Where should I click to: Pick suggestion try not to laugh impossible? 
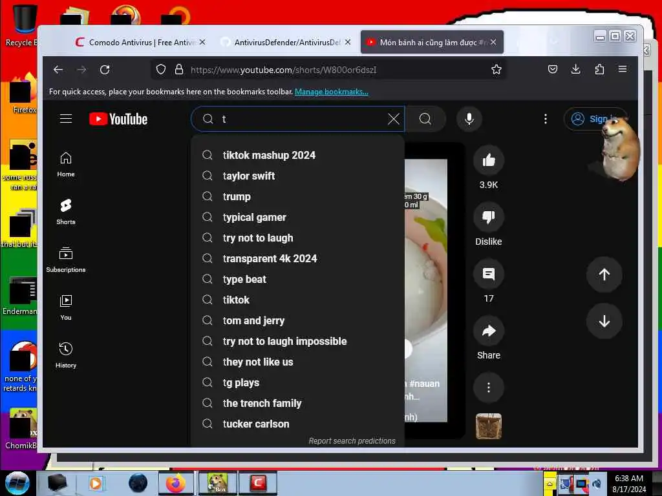point(298,341)
